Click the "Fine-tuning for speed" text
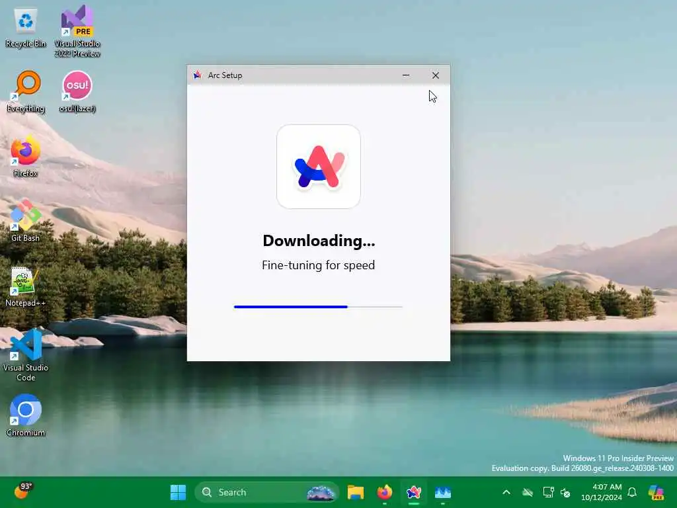This screenshot has width=677, height=508. 318,265
